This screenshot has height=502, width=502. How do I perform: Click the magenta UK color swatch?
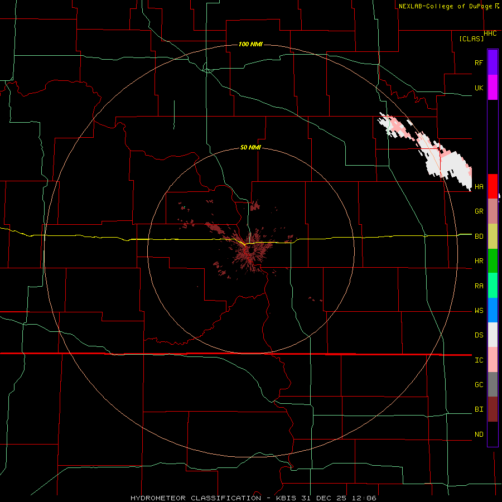[x=493, y=88]
